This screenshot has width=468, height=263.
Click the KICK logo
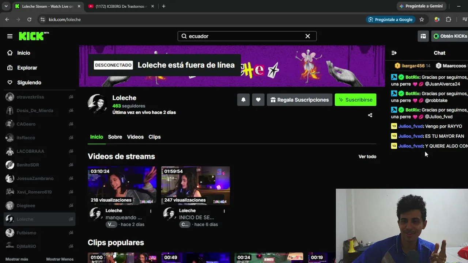tap(34, 36)
